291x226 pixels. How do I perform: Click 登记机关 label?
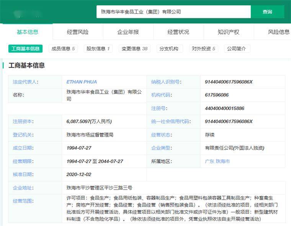(23, 135)
